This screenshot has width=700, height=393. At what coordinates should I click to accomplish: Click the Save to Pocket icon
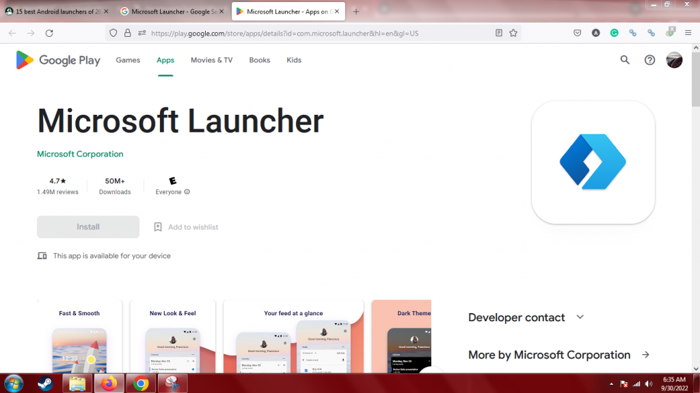tap(577, 33)
